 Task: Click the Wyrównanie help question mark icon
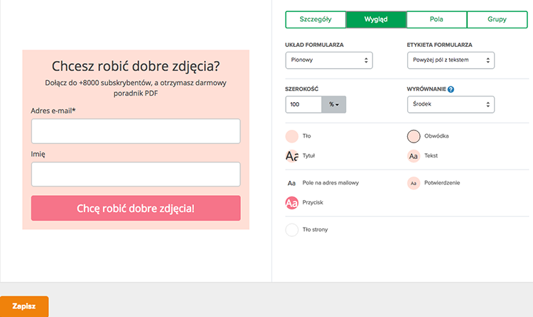pos(451,89)
